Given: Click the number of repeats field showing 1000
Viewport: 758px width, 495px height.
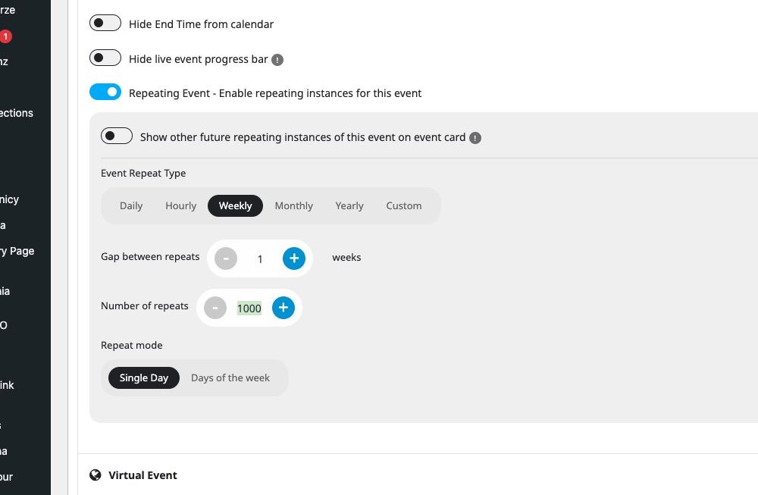Looking at the screenshot, I should click(249, 309).
